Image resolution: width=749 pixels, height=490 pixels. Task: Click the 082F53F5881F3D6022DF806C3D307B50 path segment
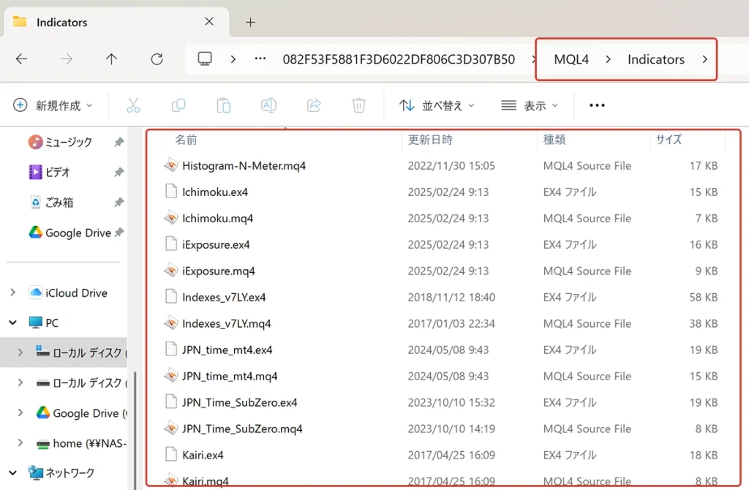tap(399, 59)
